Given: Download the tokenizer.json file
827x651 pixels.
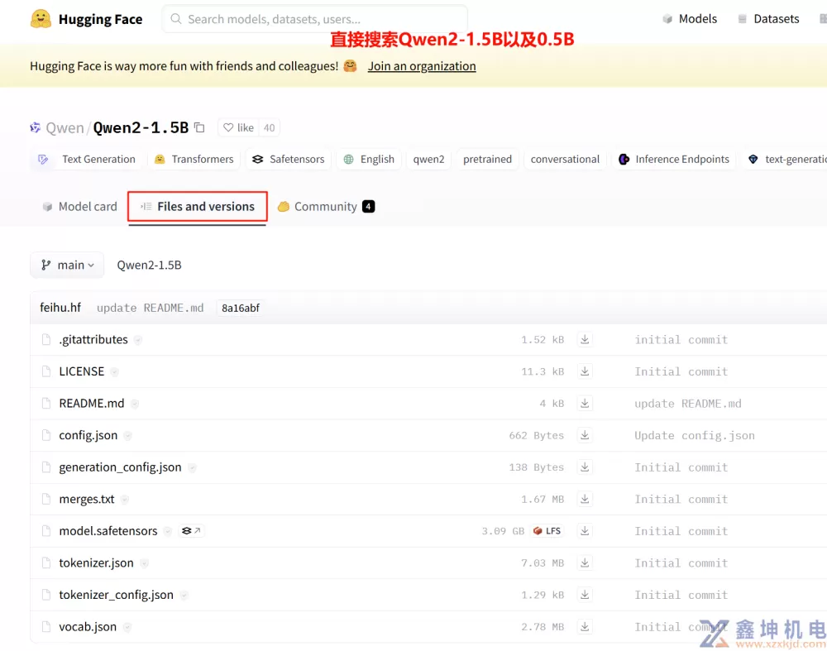Looking at the screenshot, I should click(x=585, y=562).
